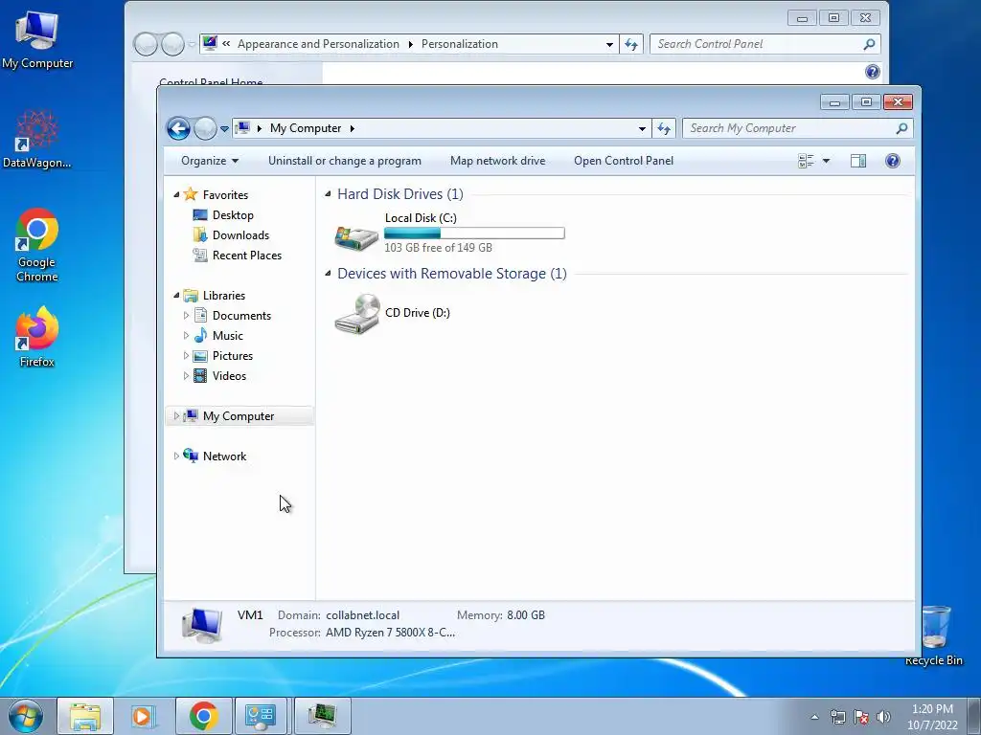Click Open Control Panel
The image size is (981, 735).
pos(624,161)
